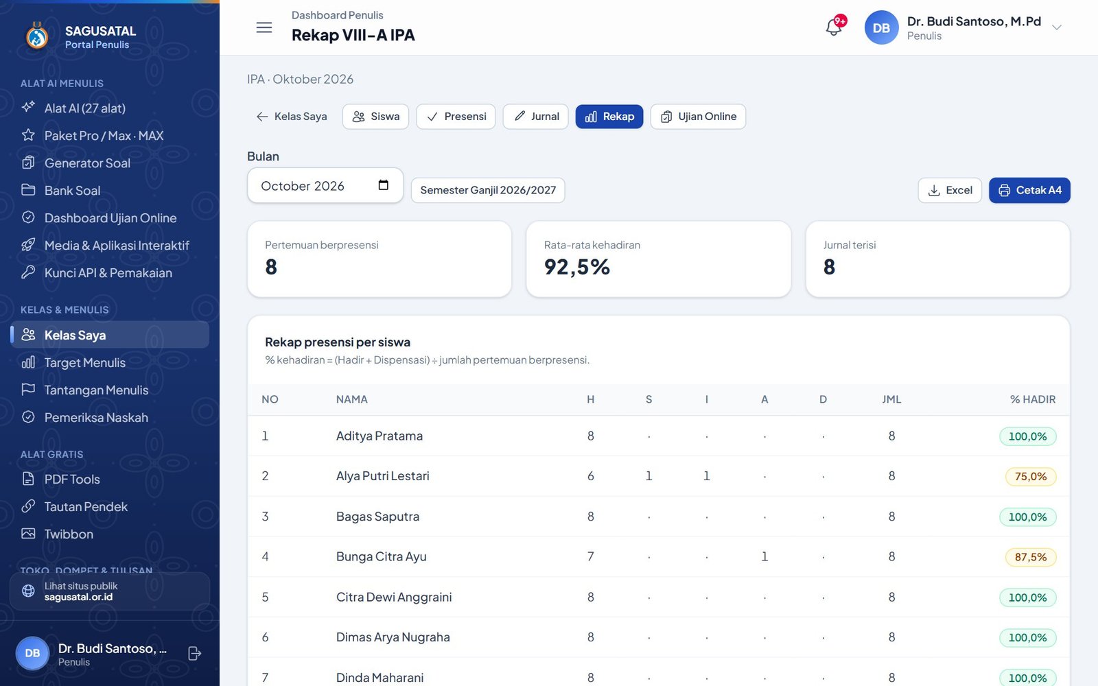The width and height of the screenshot is (1098, 686).
Task: Click the October 2026 month field
Action: coord(325,185)
